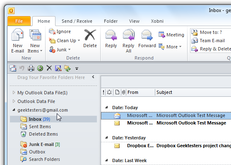Sort by item type Icon column header
Viewport: 231px width, 165px height.
(117, 92)
